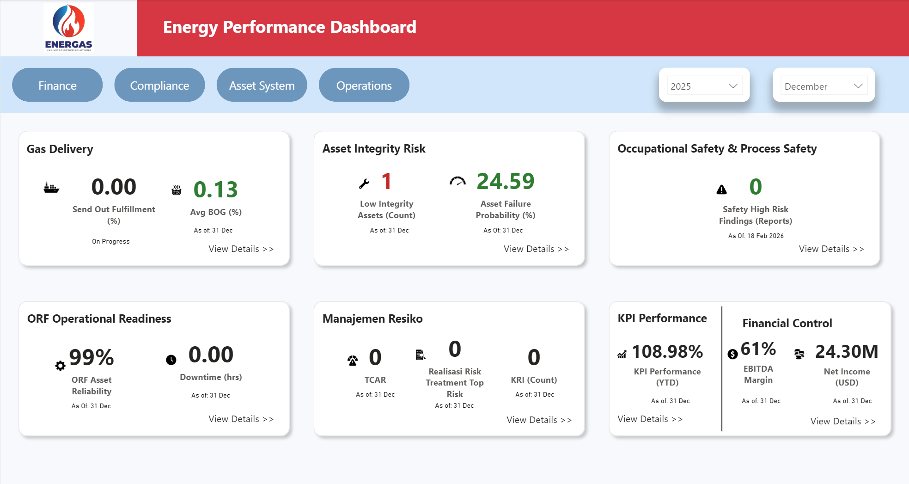Click the gear icon beside ORF Asset Reliability
Viewport: 909px width, 484px height.
pos(61,366)
